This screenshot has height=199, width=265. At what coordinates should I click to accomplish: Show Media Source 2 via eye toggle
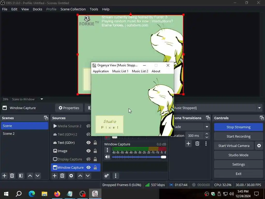(x=89, y=126)
